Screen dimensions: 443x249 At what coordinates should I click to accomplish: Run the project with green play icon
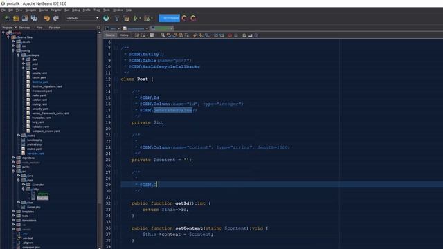[136, 19]
